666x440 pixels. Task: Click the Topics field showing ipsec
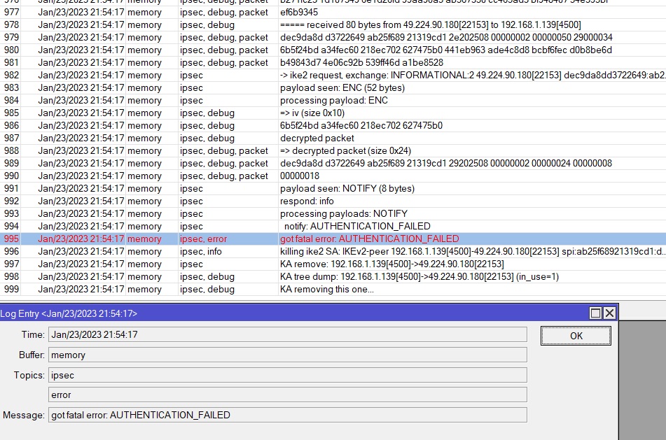pos(288,375)
